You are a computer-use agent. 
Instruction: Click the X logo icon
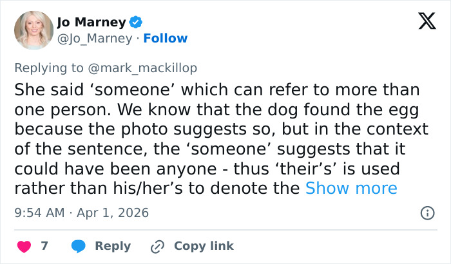point(423,22)
